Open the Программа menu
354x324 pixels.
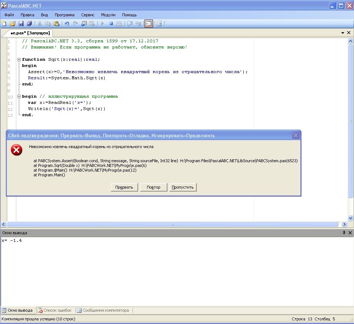pyautogui.click(x=64, y=15)
